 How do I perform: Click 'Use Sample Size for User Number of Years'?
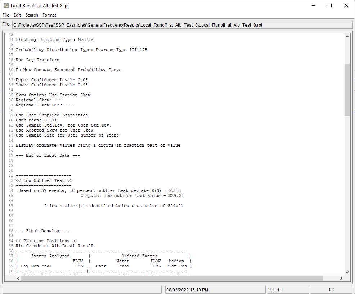[67, 135]
